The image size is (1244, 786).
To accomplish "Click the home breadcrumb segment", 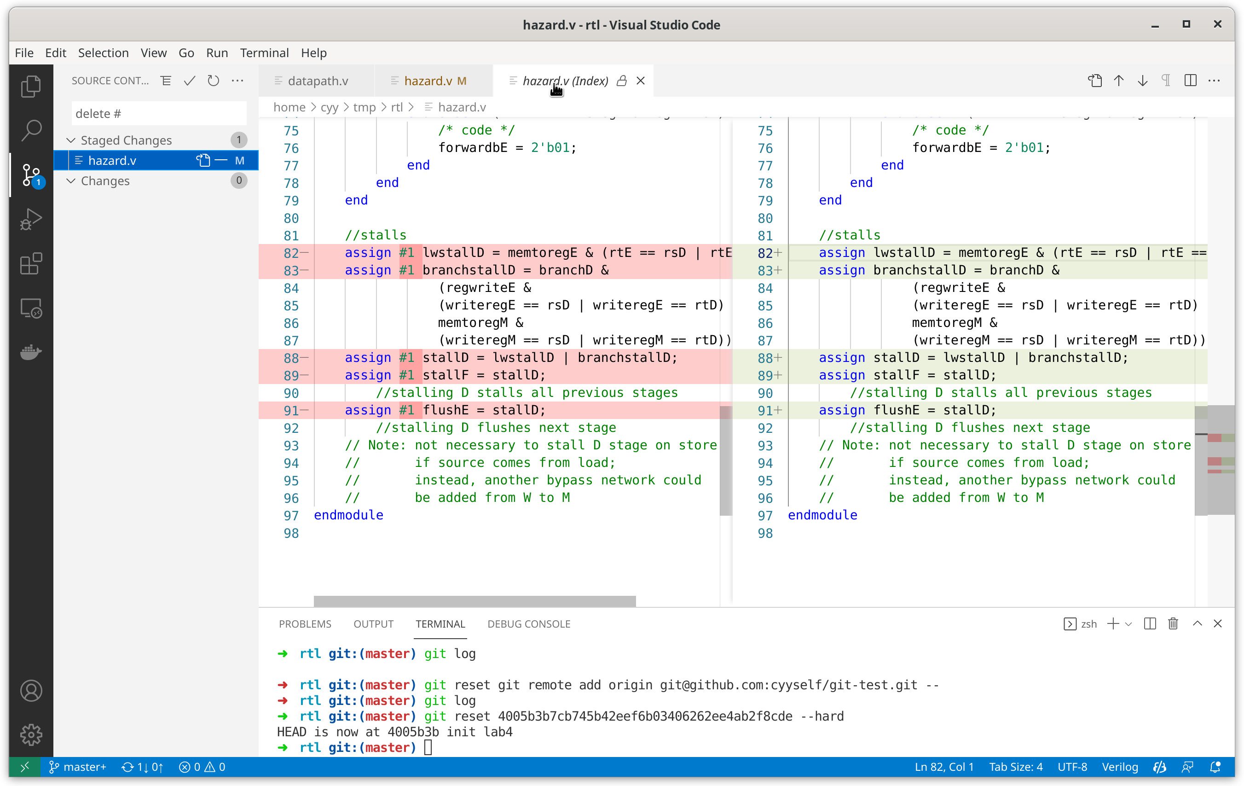I will click(289, 107).
